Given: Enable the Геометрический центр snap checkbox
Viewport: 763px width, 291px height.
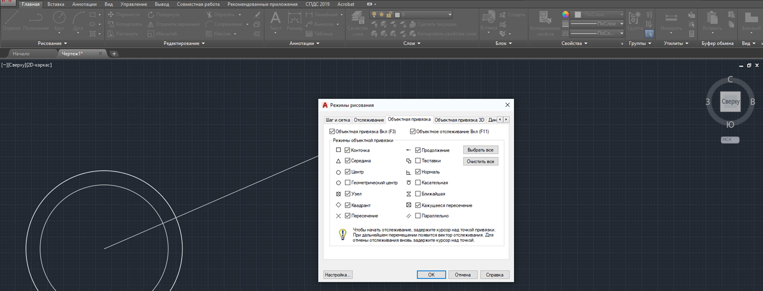Looking at the screenshot, I should (347, 183).
